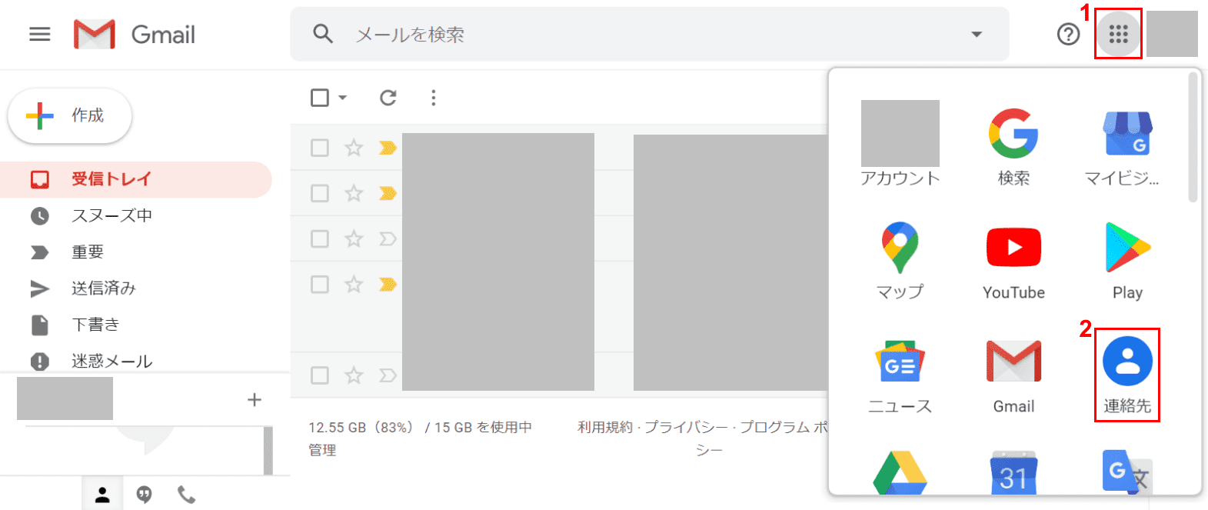Open Google News app
Image resolution: width=1208 pixels, height=510 pixels.
(900, 375)
